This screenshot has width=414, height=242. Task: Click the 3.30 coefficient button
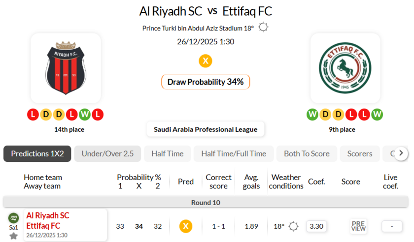pyautogui.click(x=316, y=226)
